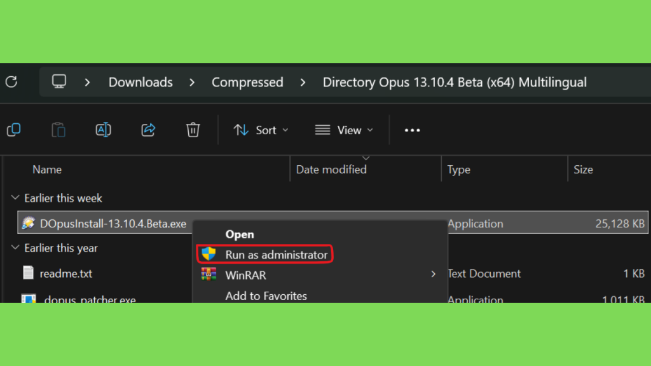Viewport: 651px width, 366px height.
Task: Click the 1 KB size value
Action: coord(634,273)
